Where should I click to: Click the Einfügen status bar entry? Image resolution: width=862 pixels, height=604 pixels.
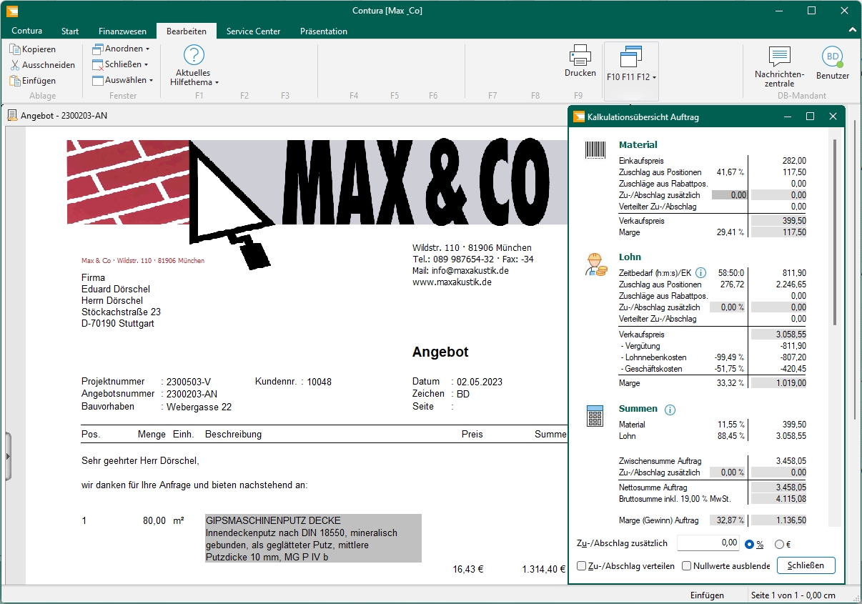pyautogui.click(x=708, y=595)
